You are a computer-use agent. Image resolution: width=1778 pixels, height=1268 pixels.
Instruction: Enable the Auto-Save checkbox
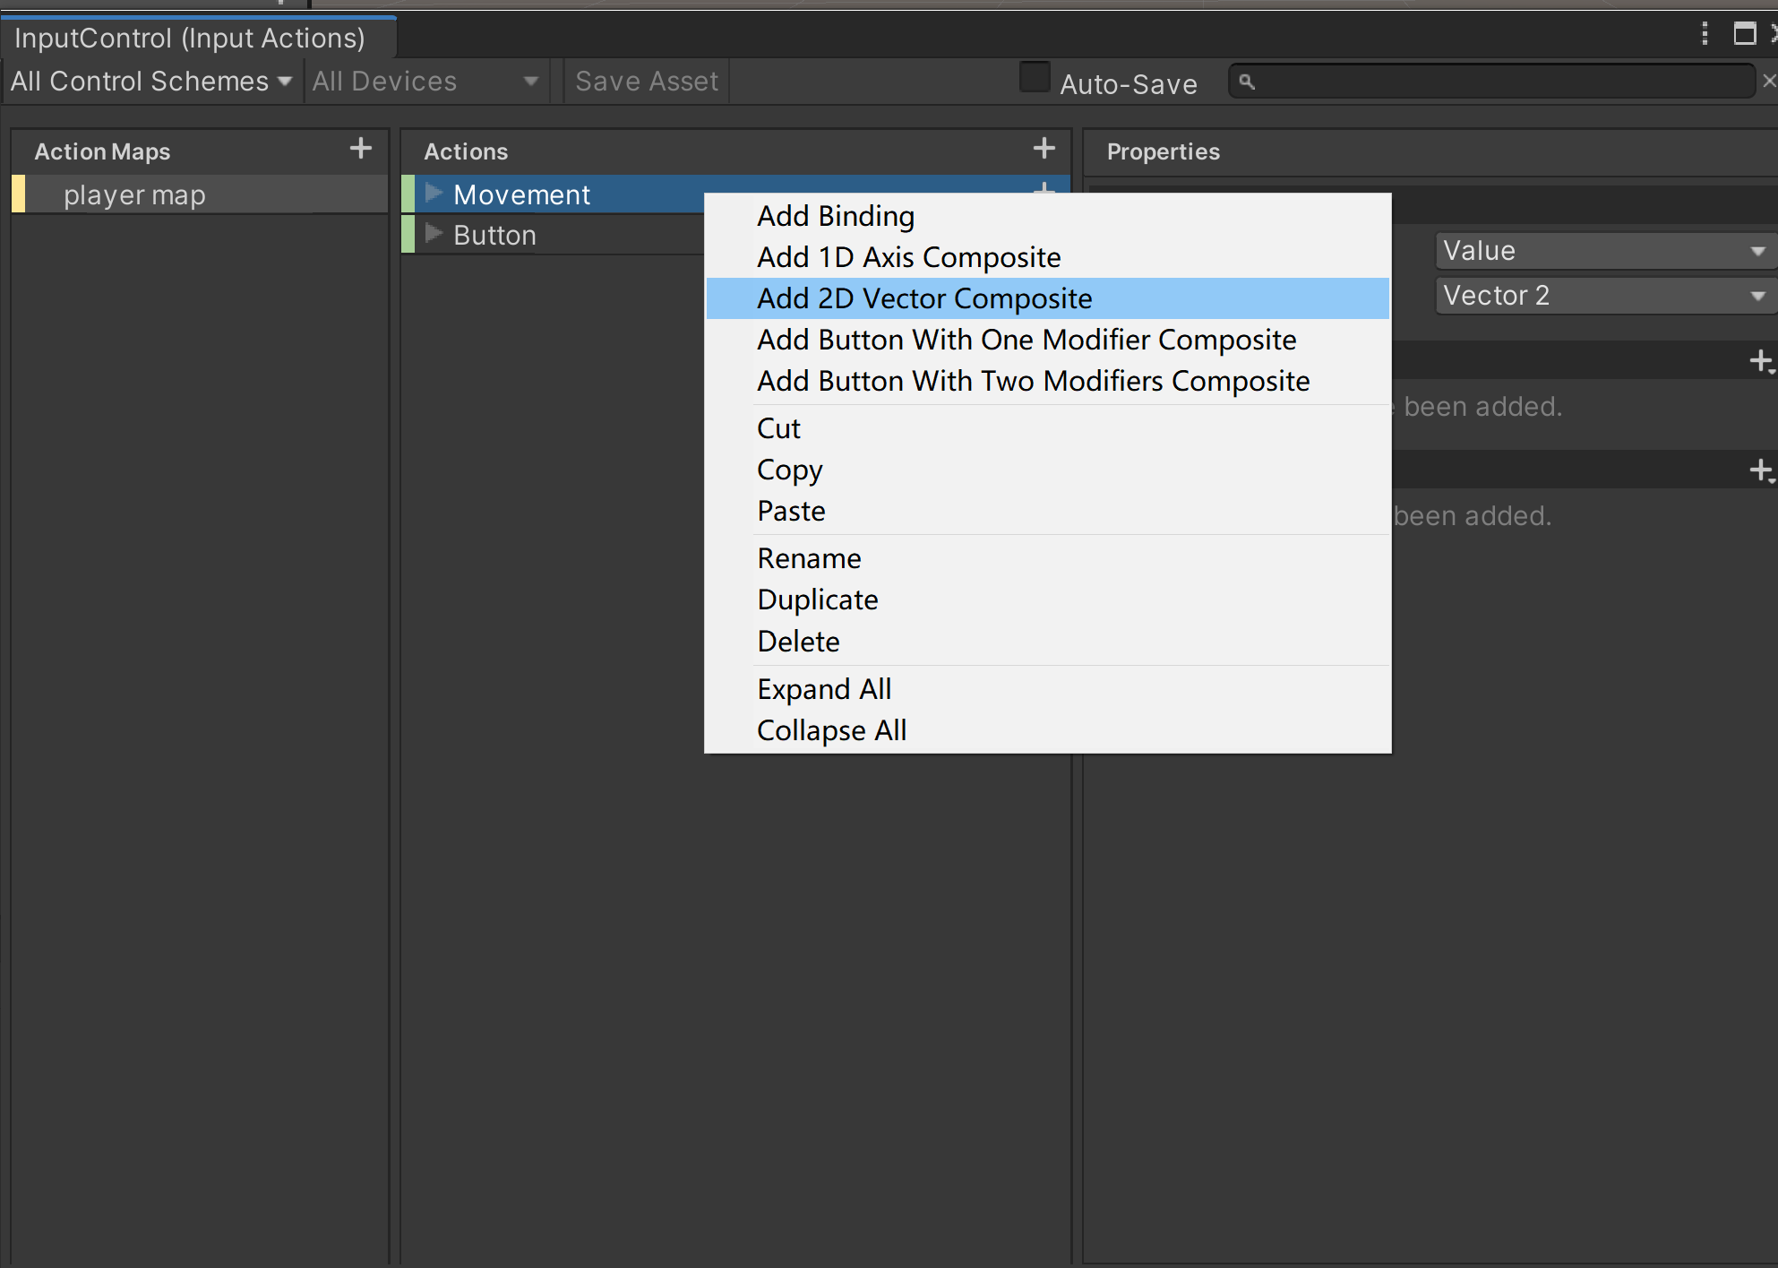(x=1035, y=78)
